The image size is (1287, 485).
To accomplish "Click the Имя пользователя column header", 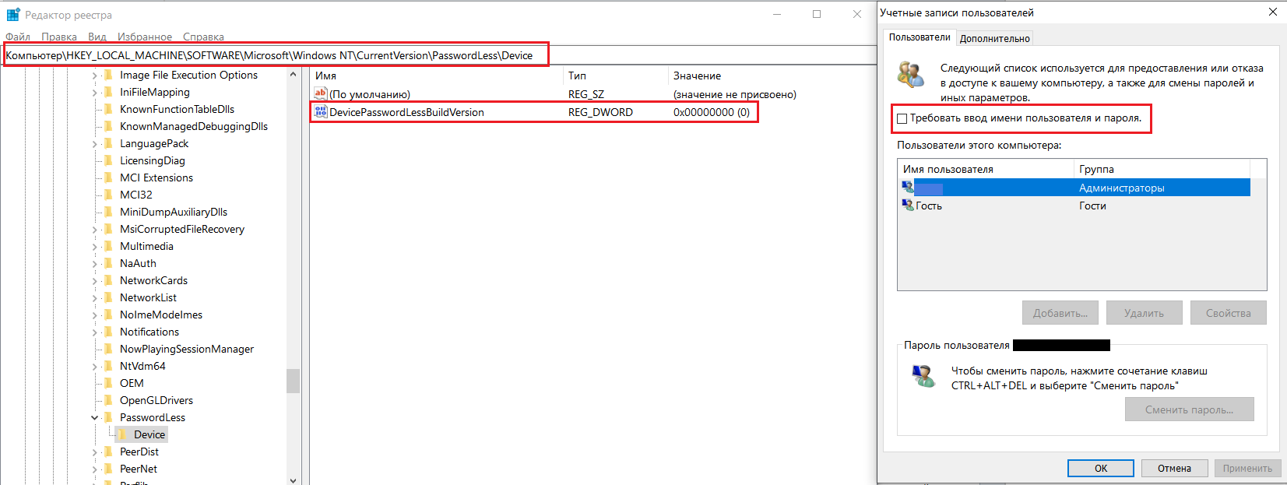I will pos(986,169).
